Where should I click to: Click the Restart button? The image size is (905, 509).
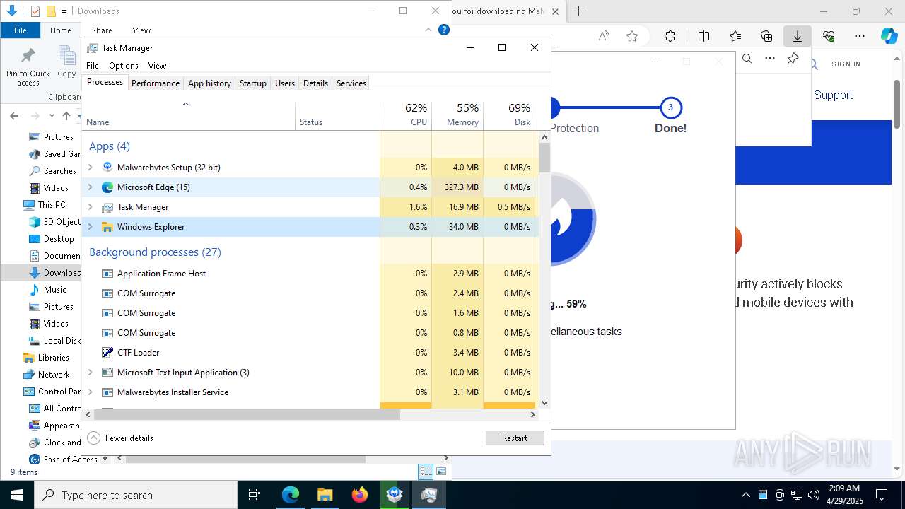(x=515, y=438)
